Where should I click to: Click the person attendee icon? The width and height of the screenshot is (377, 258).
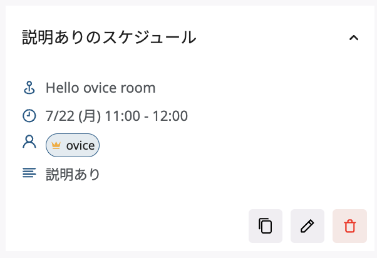pos(29,142)
